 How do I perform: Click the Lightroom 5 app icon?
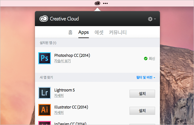point(45,93)
